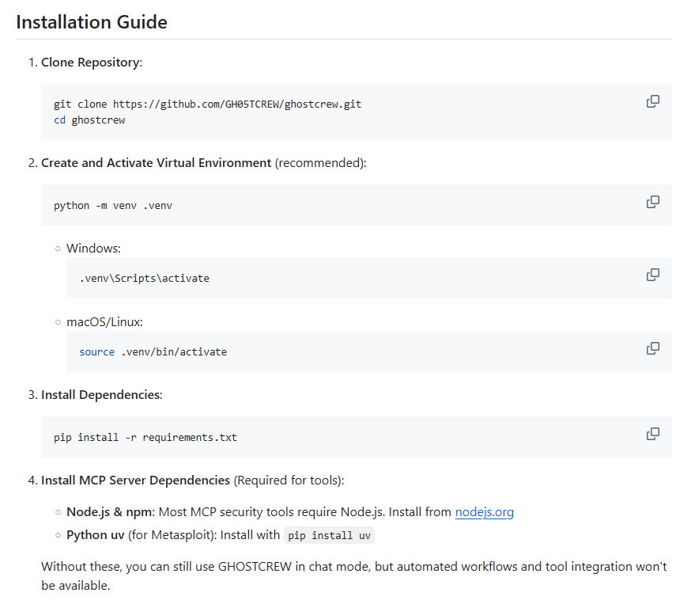691x604 pixels.
Task: Click the inline 'pip install uv' code snippet
Action: pos(329,536)
